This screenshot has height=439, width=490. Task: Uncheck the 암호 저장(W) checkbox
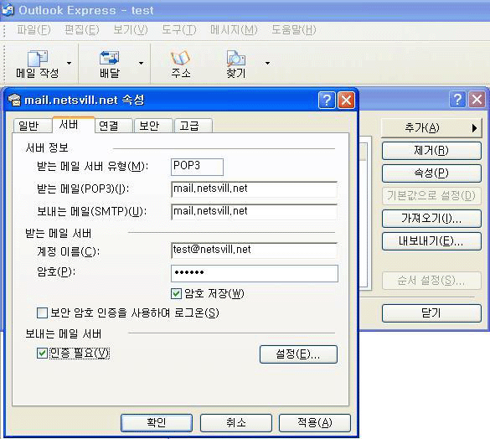pos(176,293)
